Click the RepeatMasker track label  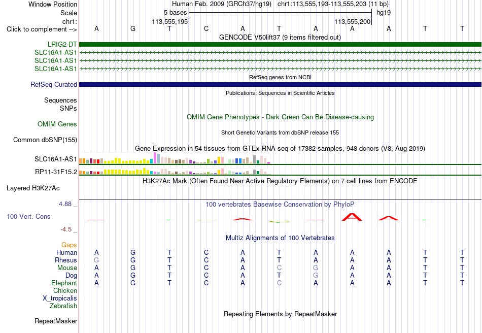[56, 321]
